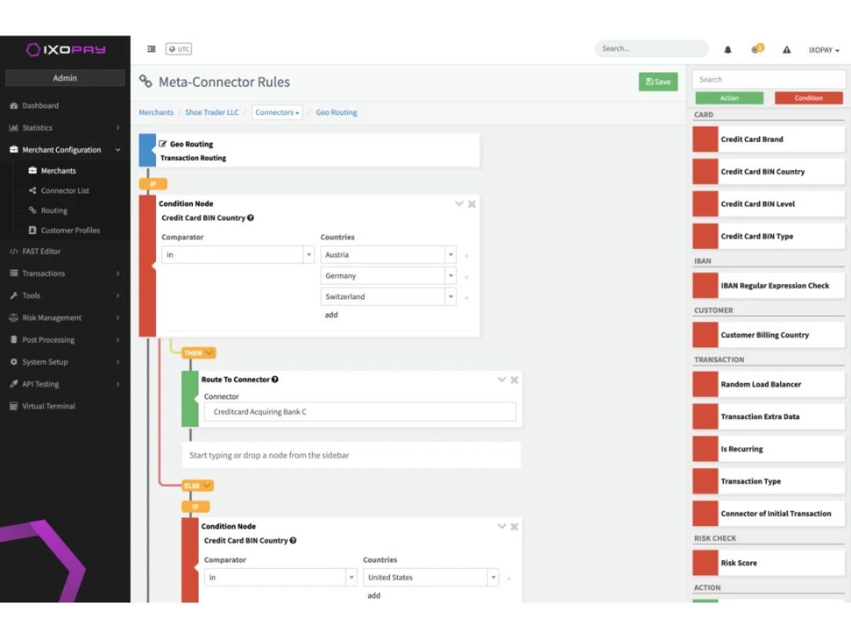Screen dimensions: 851x638
Task: Go to Merchants breadcrumb link
Action: click(x=156, y=112)
